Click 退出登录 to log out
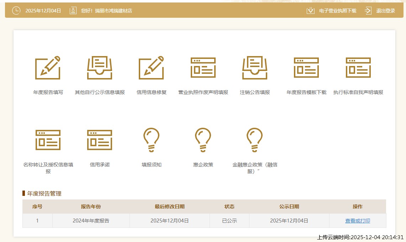 click(x=385, y=11)
